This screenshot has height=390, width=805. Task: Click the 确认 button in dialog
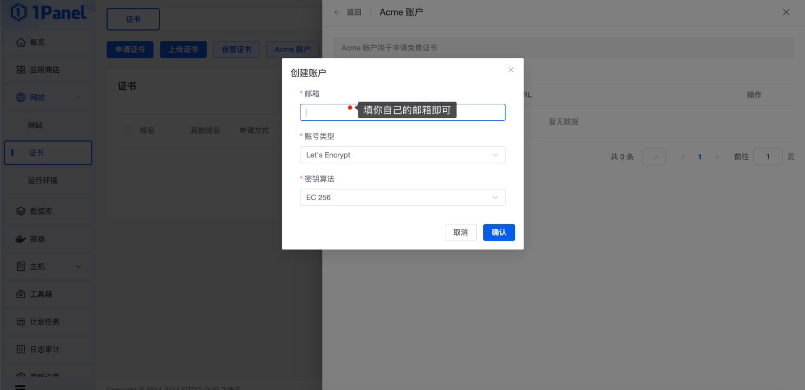pos(499,233)
